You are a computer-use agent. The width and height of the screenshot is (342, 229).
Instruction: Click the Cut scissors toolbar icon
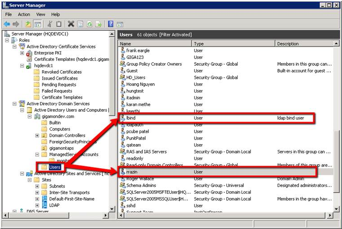[x=50, y=24]
